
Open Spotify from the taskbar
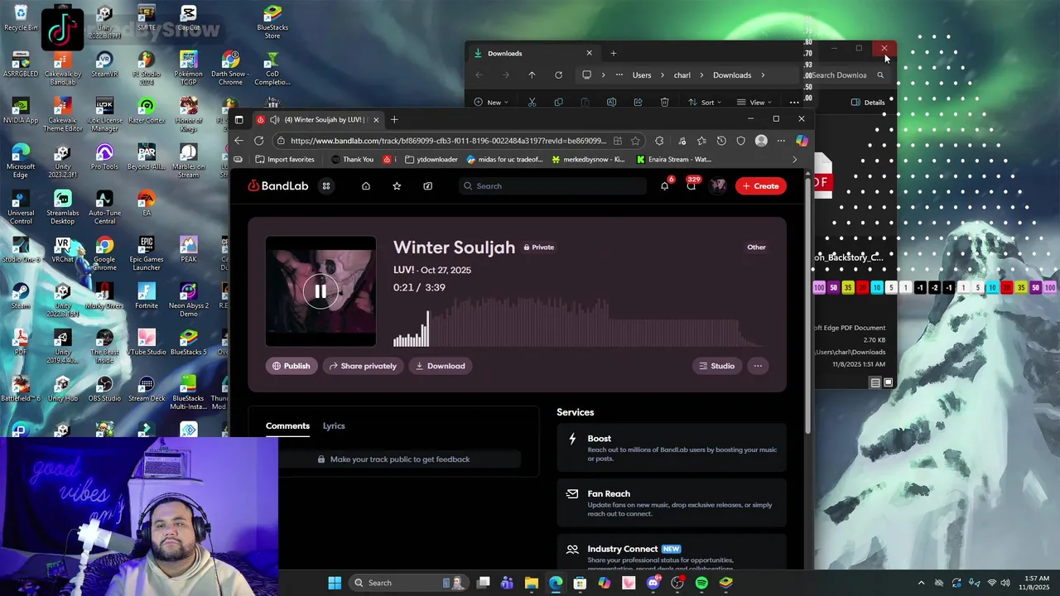pyautogui.click(x=701, y=583)
